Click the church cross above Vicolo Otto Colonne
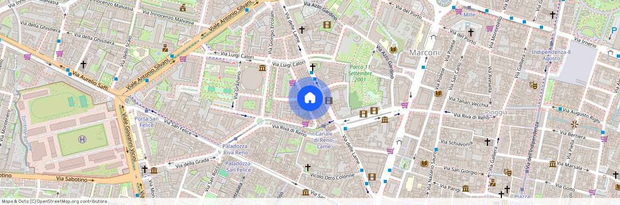 pyautogui.click(x=308, y=168)
